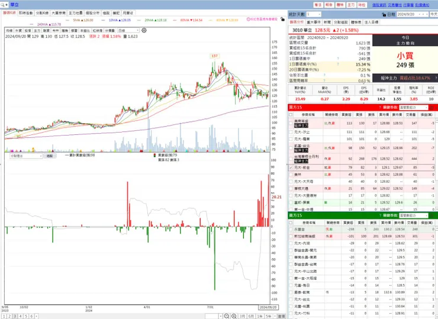Tick the checkbox for 永豐金 seller row
The width and height of the screenshot is (438, 319).
pos(291,229)
